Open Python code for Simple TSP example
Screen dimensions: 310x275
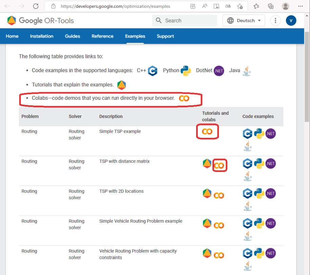click(x=259, y=133)
